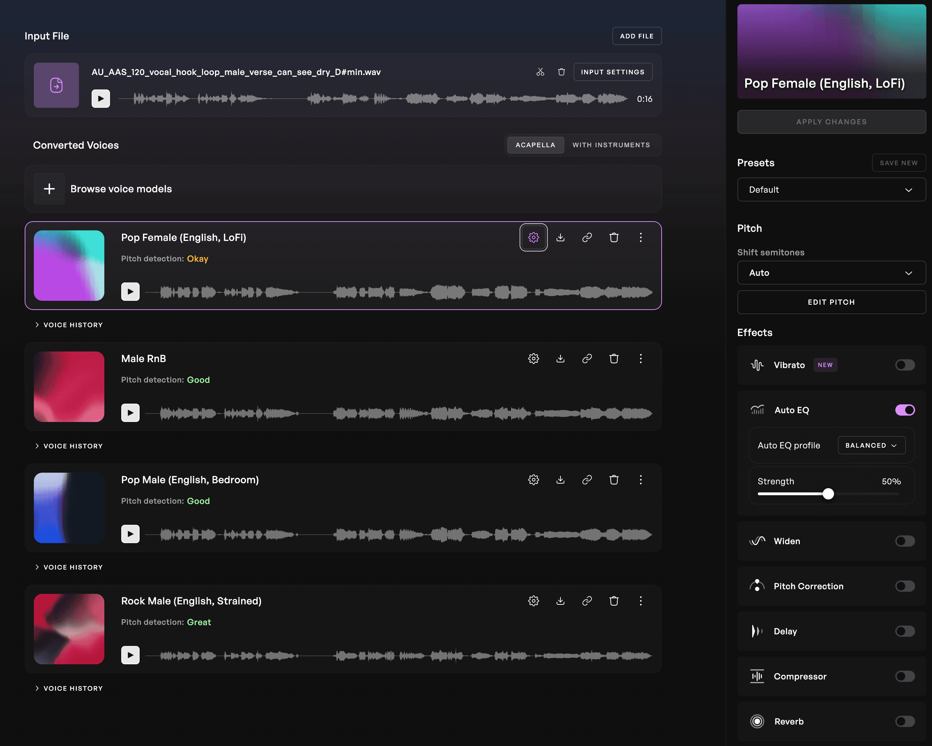Click APPLY CHANGES button
Viewport: 932px width, 746px height.
click(831, 122)
